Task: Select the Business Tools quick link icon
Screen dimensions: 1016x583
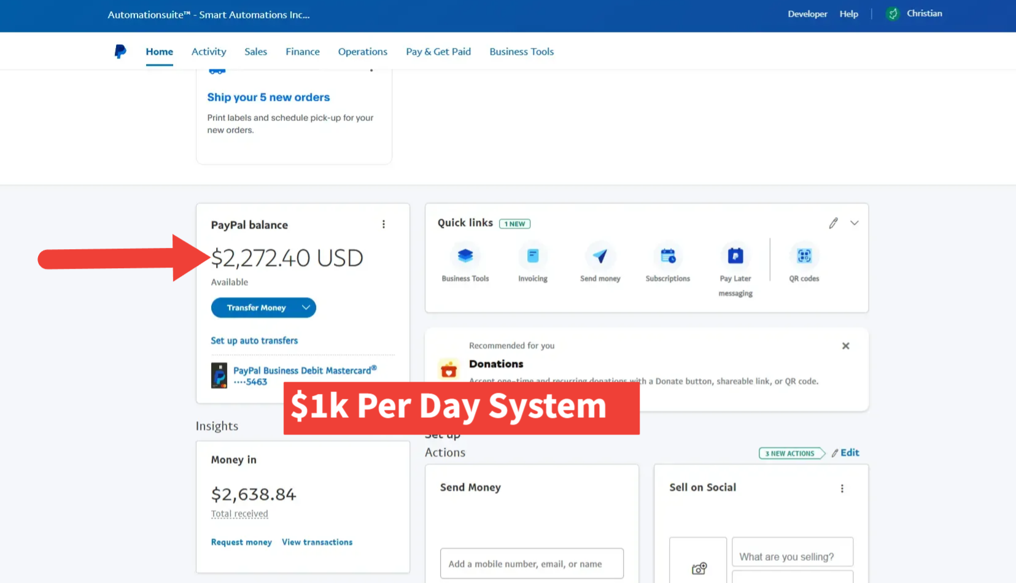Action: [x=465, y=256]
